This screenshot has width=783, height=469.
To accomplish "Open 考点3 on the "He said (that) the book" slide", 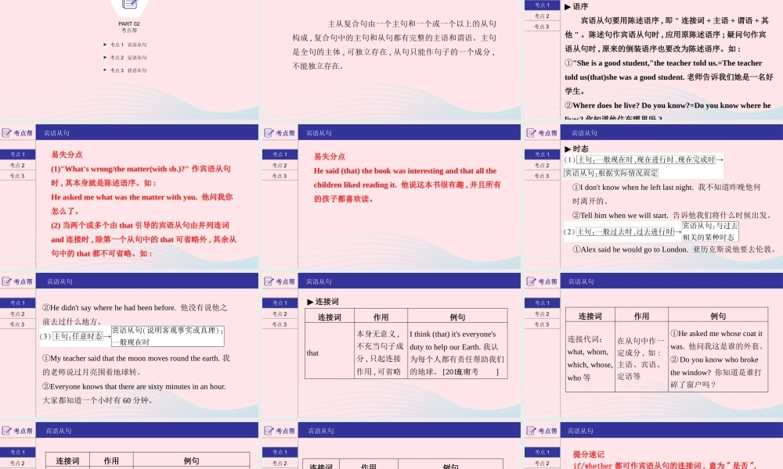I will tap(280, 175).
